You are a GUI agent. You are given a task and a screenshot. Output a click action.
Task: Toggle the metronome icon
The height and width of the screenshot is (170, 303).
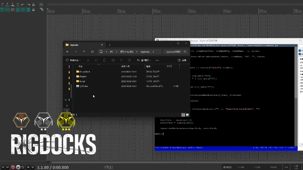33,4
